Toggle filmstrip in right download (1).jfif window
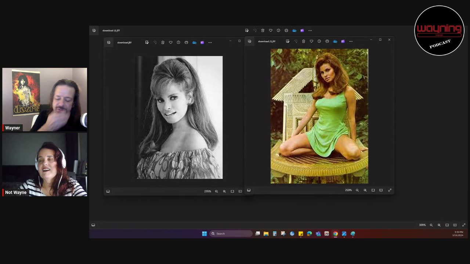The width and height of the screenshot is (470, 264). [249, 190]
